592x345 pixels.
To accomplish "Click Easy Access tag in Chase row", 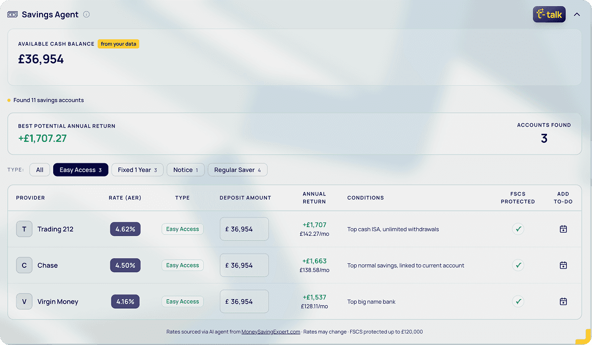I will 183,265.
